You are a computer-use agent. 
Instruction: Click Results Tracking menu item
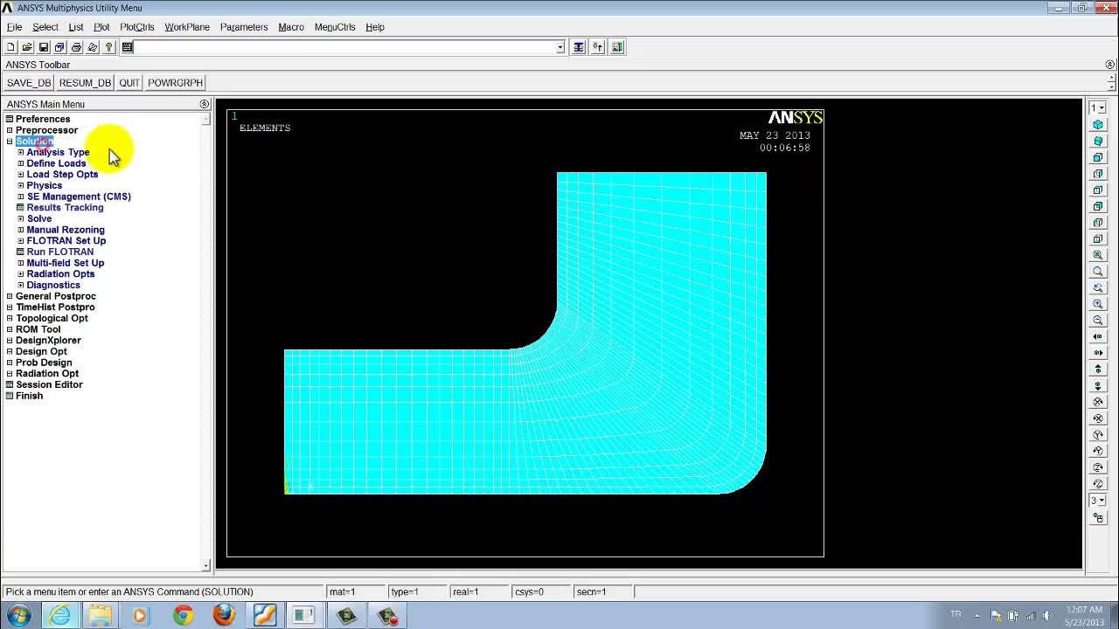click(x=66, y=208)
